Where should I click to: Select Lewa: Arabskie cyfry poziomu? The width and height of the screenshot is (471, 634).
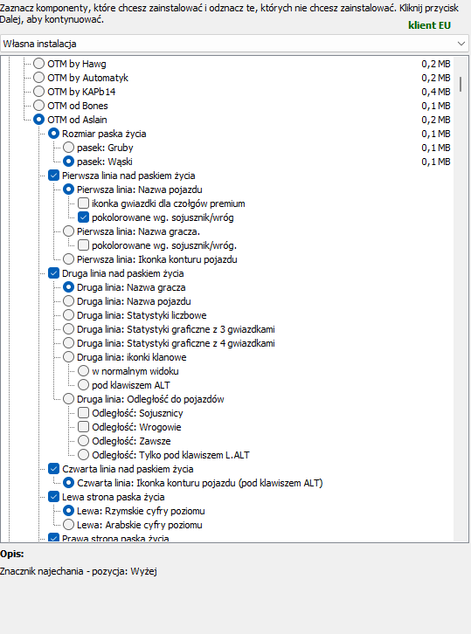68,525
